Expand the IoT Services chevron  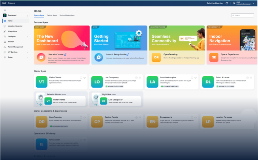[28, 52]
